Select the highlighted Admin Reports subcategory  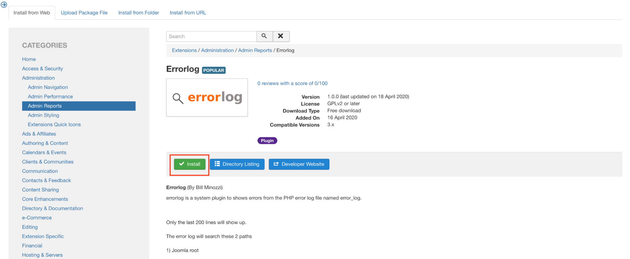click(x=79, y=106)
